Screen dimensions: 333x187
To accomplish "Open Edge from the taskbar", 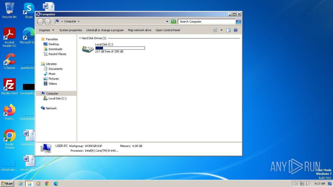I will (x=56, y=184).
